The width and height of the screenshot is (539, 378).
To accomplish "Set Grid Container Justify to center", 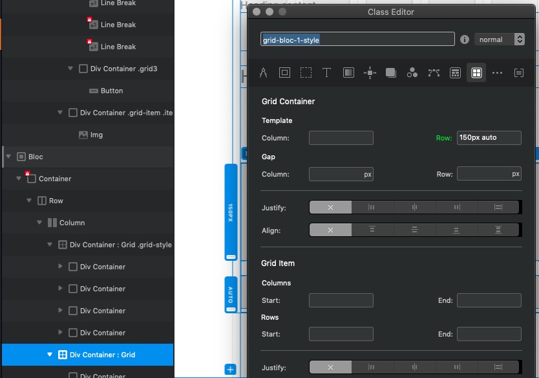I will pyautogui.click(x=414, y=207).
